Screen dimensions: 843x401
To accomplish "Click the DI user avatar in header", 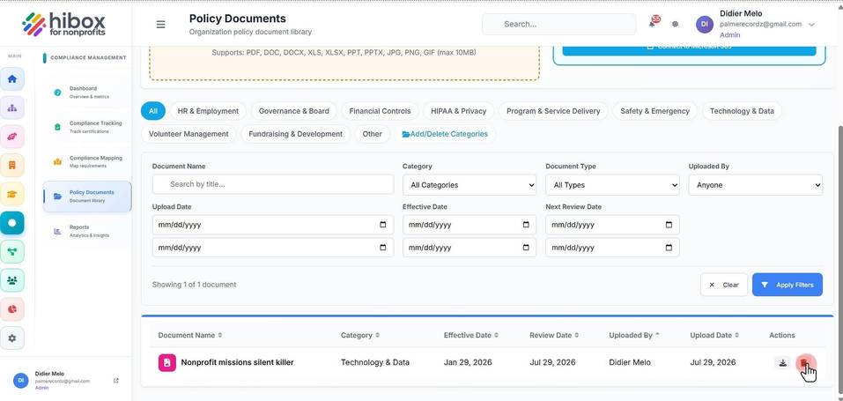I will (x=705, y=24).
